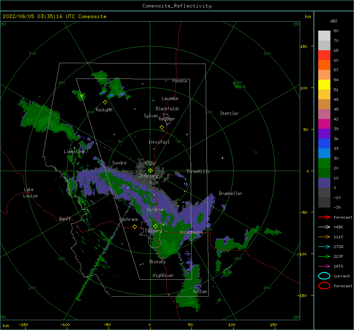
Task: Click the magenta 18TS arrow icon
Action: 324,266
